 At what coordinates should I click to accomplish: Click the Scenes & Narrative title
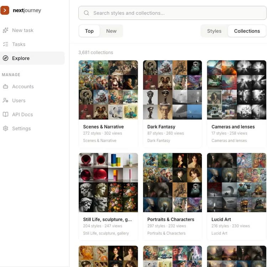(103, 127)
